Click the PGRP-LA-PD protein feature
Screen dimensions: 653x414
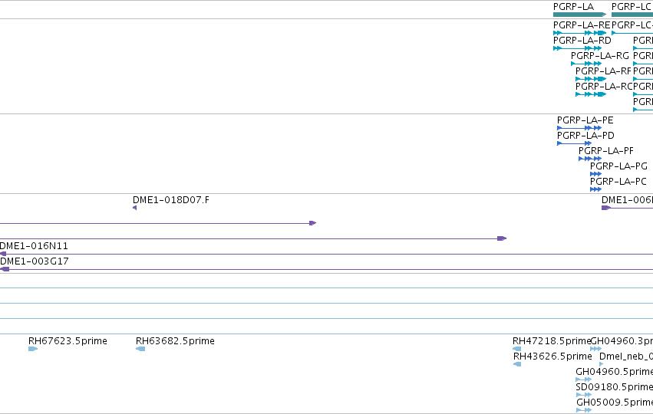[x=574, y=143]
